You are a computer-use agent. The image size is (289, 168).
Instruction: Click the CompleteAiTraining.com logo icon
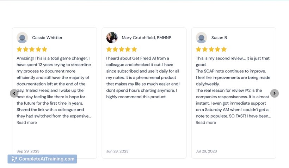click(x=14, y=159)
